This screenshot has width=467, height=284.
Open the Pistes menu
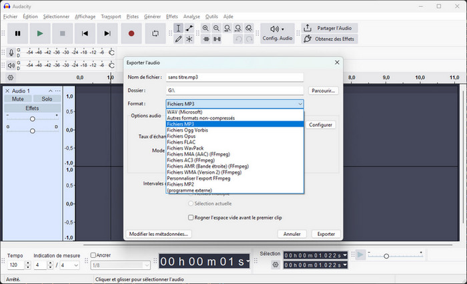coord(132,17)
